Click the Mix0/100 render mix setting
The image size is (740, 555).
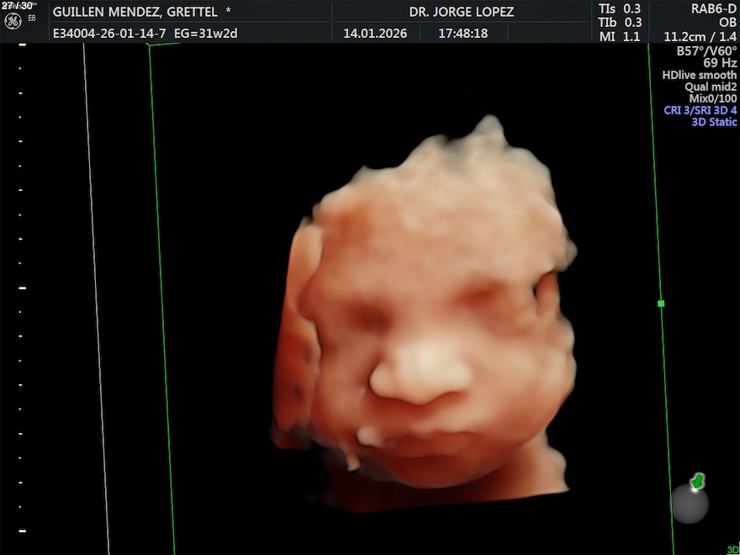pos(712,98)
